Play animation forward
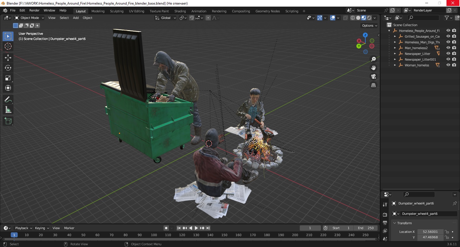 pos(196,228)
